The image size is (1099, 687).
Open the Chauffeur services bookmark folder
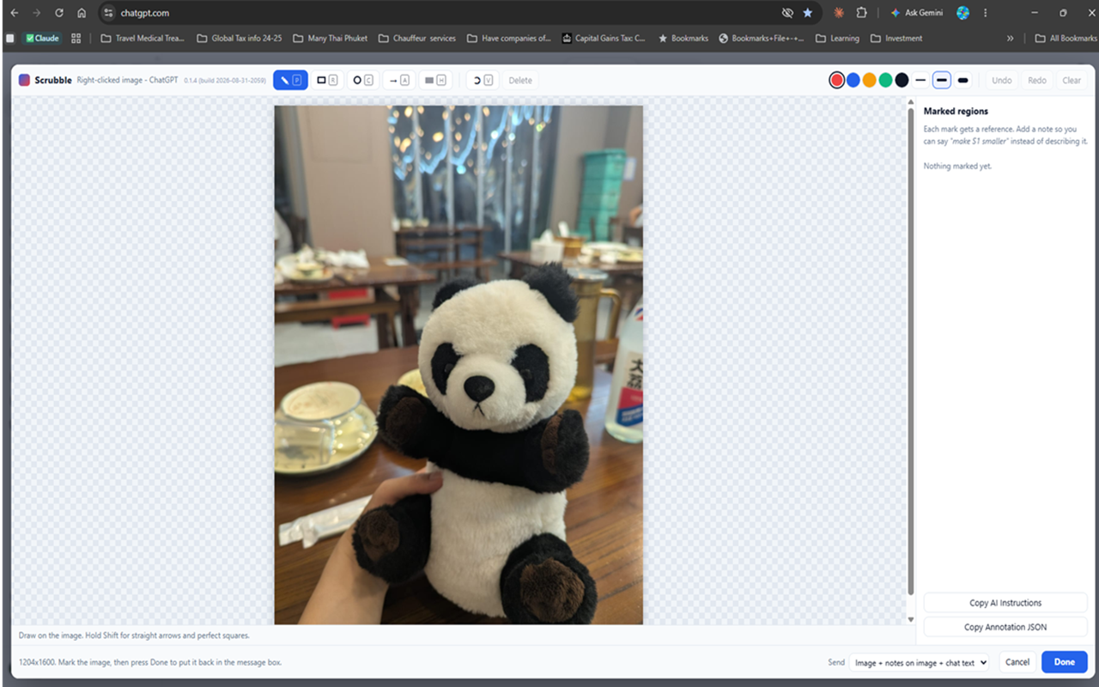point(416,38)
